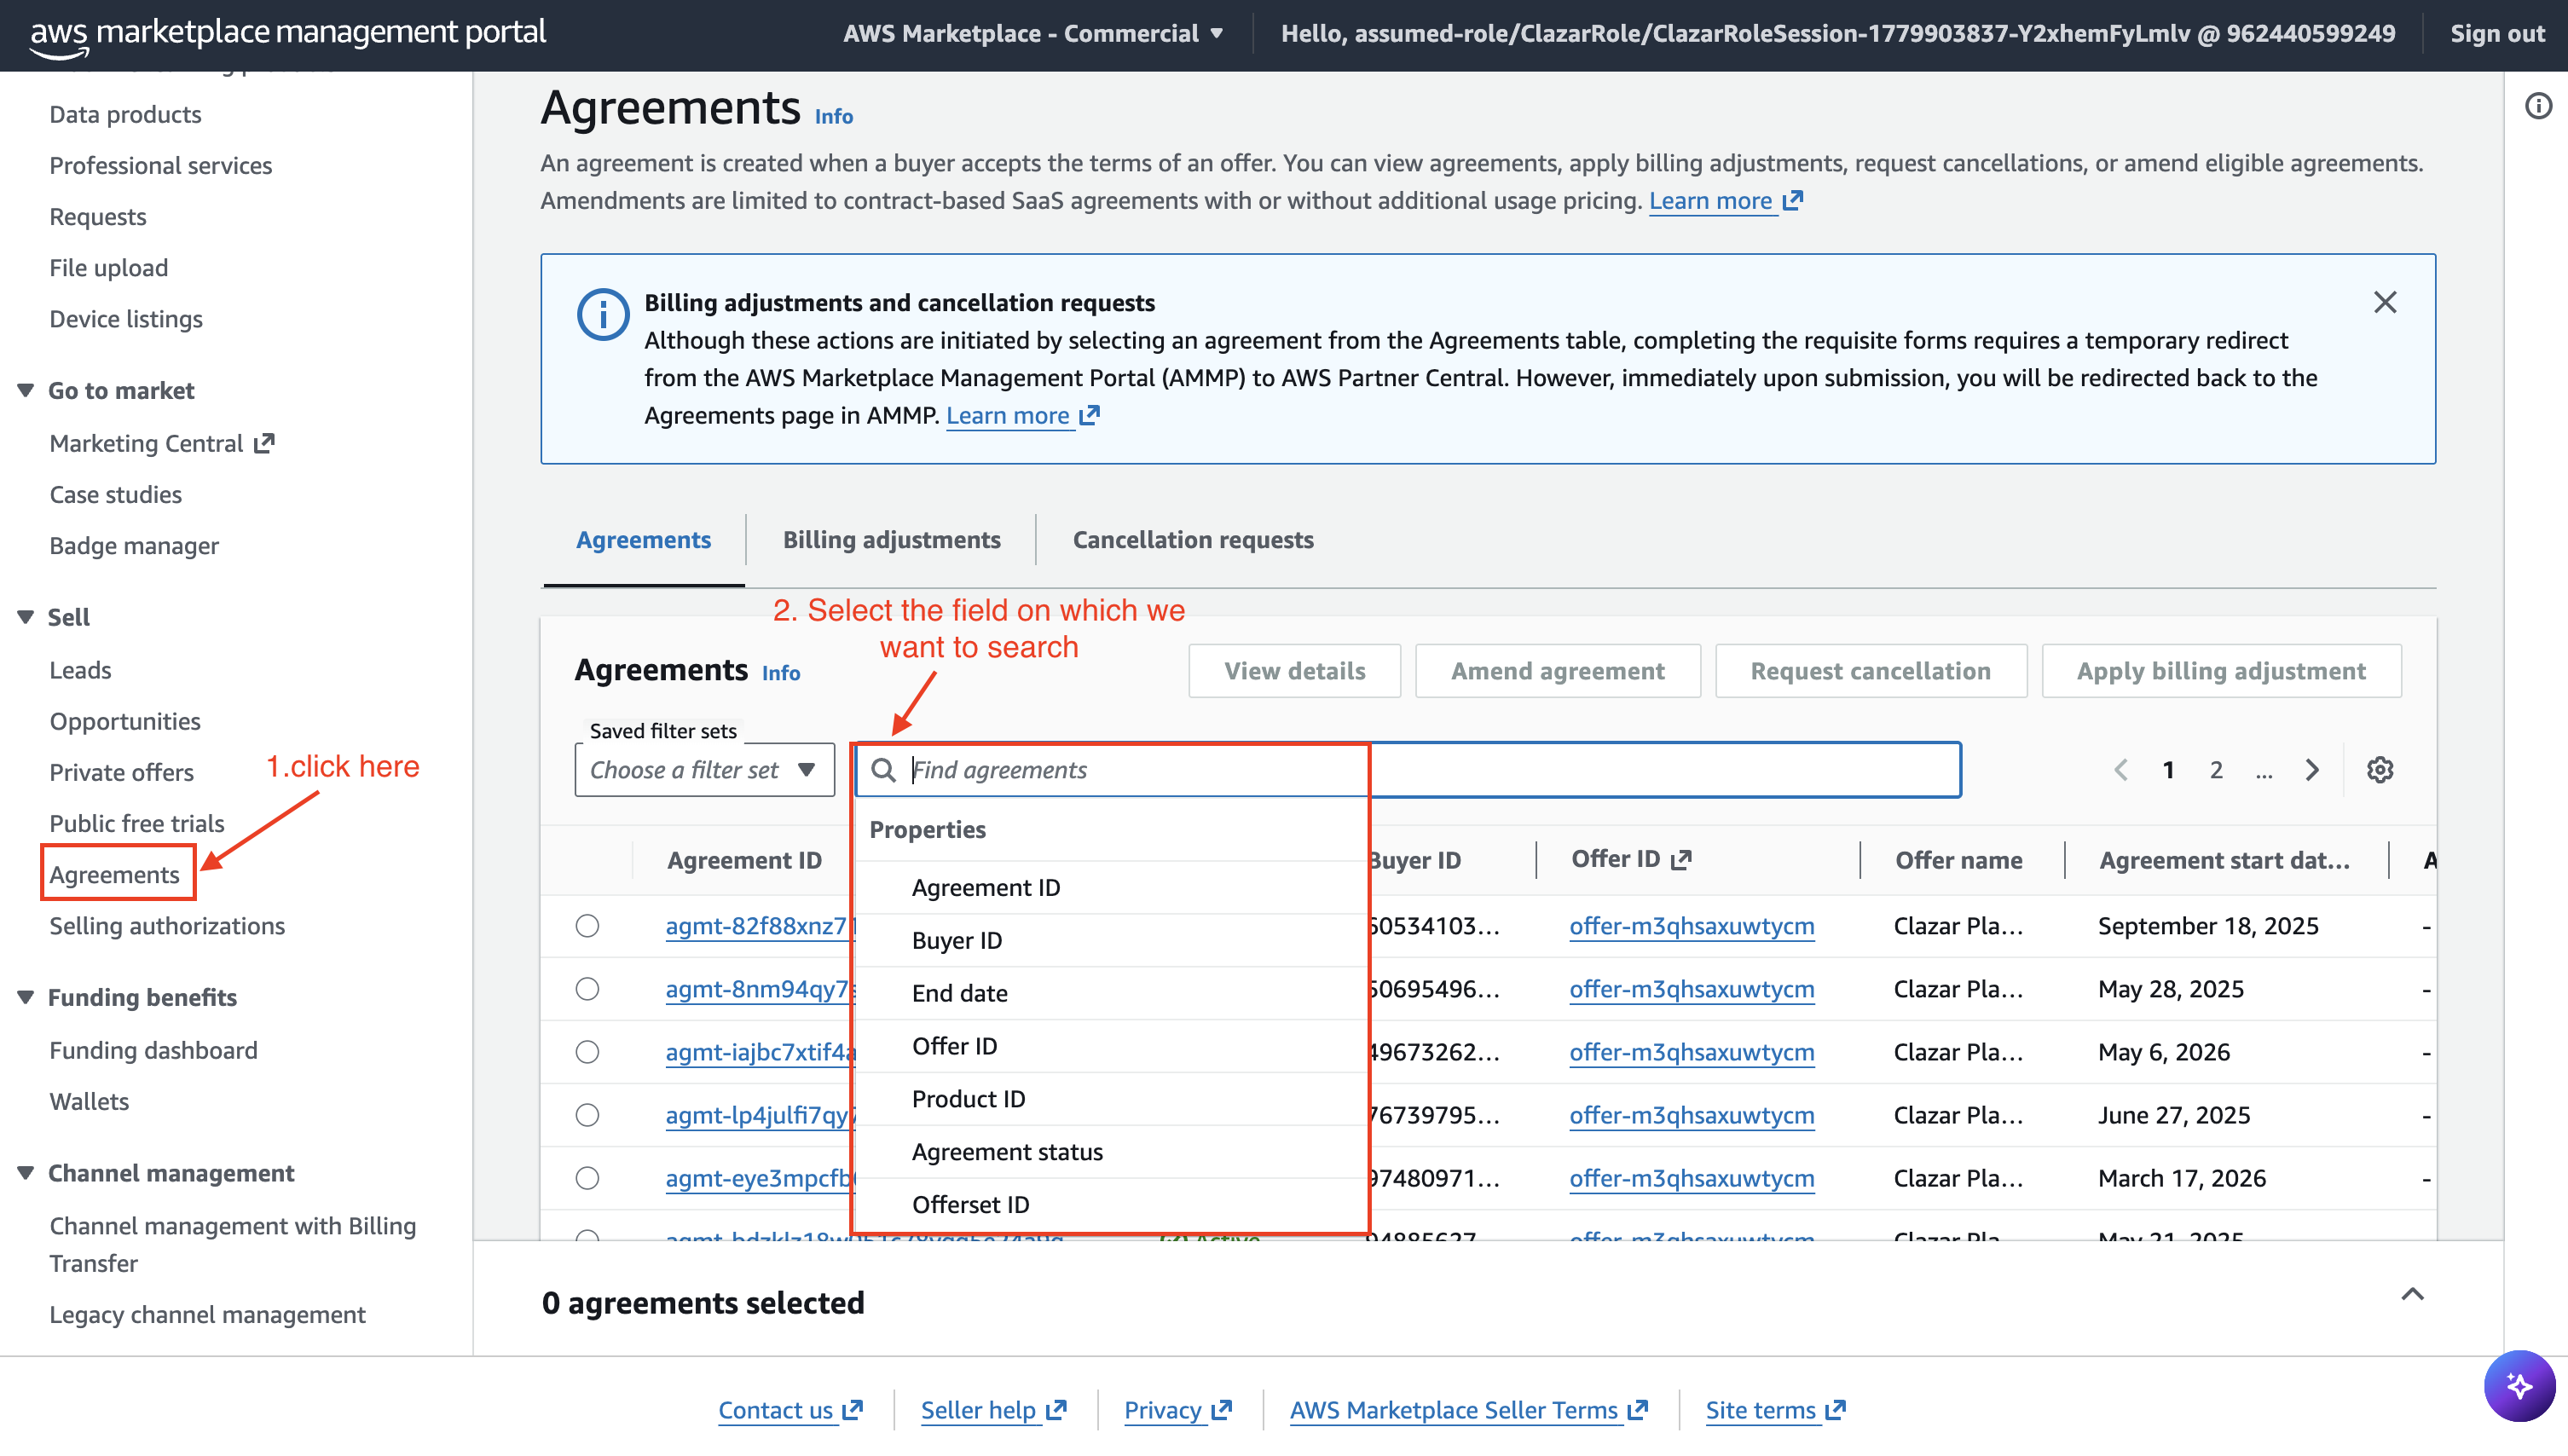Switch to the Billing adjustments tab
This screenshot has width=2568, height=1456.
891,540
